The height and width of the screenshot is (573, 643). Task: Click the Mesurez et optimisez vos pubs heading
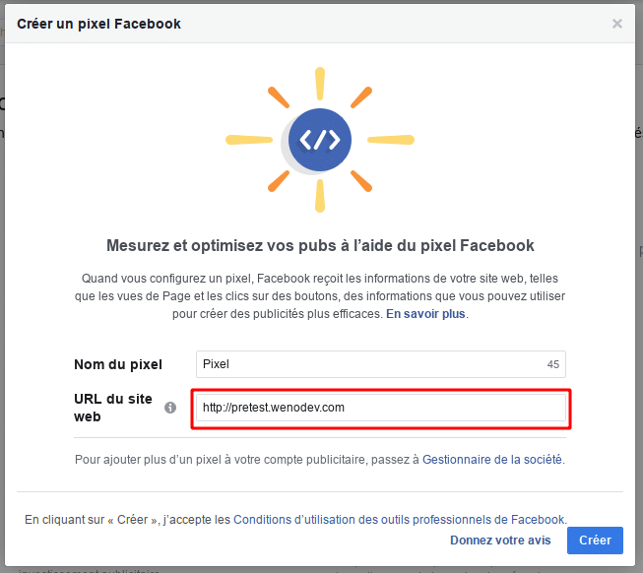[320, 245]
